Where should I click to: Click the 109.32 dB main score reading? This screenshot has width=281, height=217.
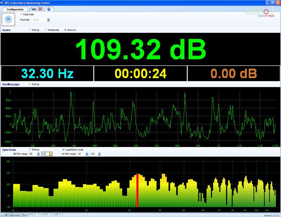141,49
